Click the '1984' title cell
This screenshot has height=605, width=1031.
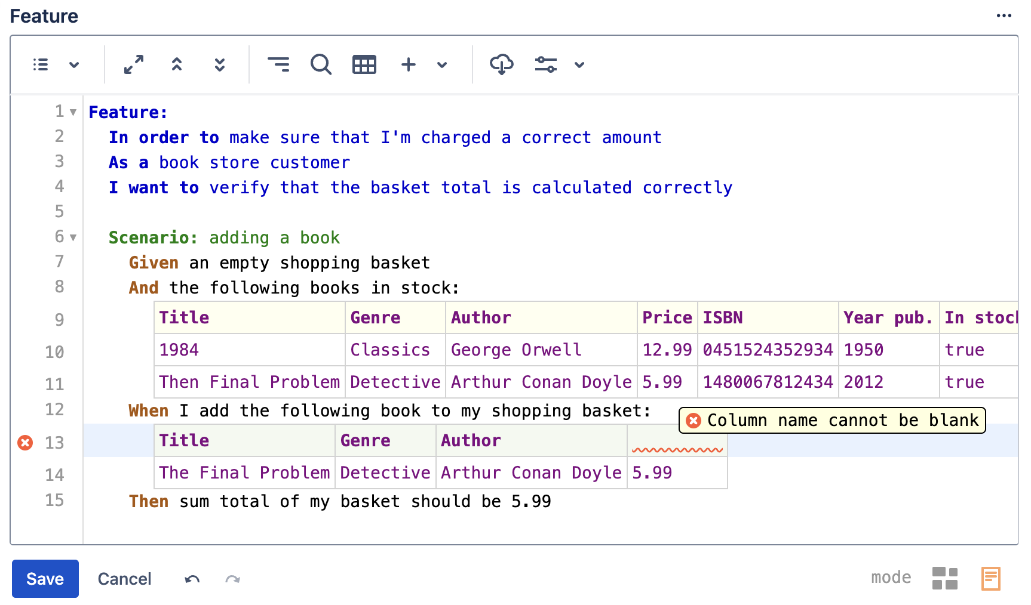coord(250,350)
